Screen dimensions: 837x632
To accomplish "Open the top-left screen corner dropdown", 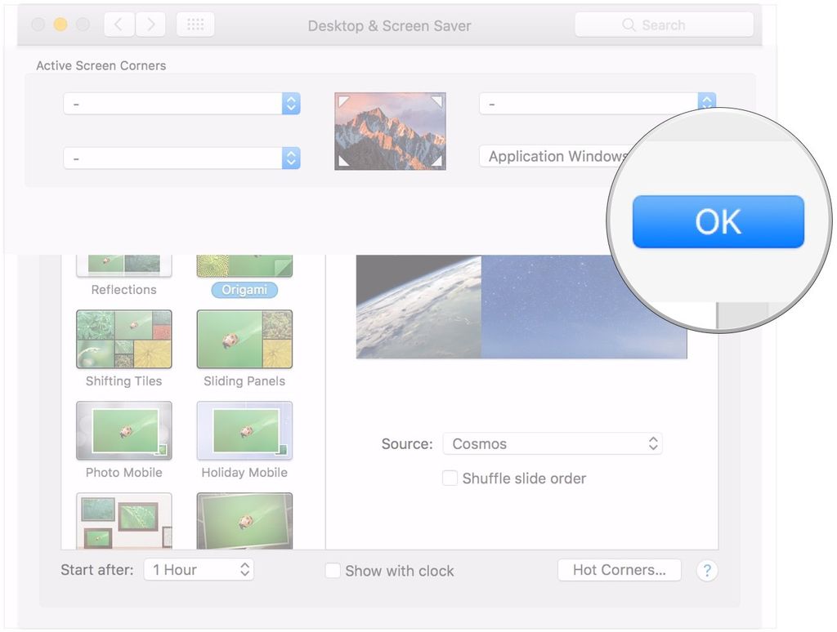I will tap(181, 104).
